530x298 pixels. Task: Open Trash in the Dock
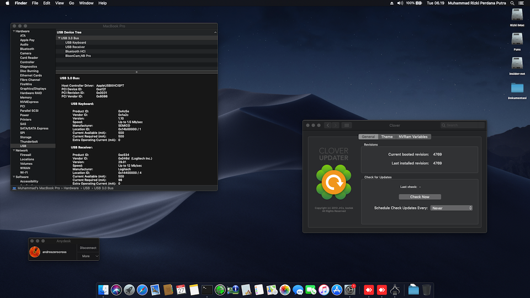click(x=427, y=290)
